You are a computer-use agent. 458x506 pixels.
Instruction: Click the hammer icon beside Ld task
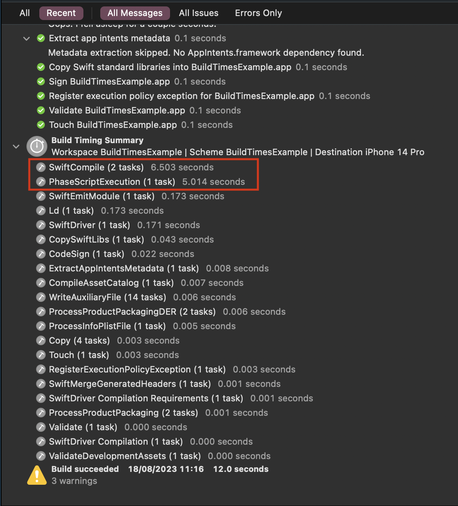tap(41, 211)
